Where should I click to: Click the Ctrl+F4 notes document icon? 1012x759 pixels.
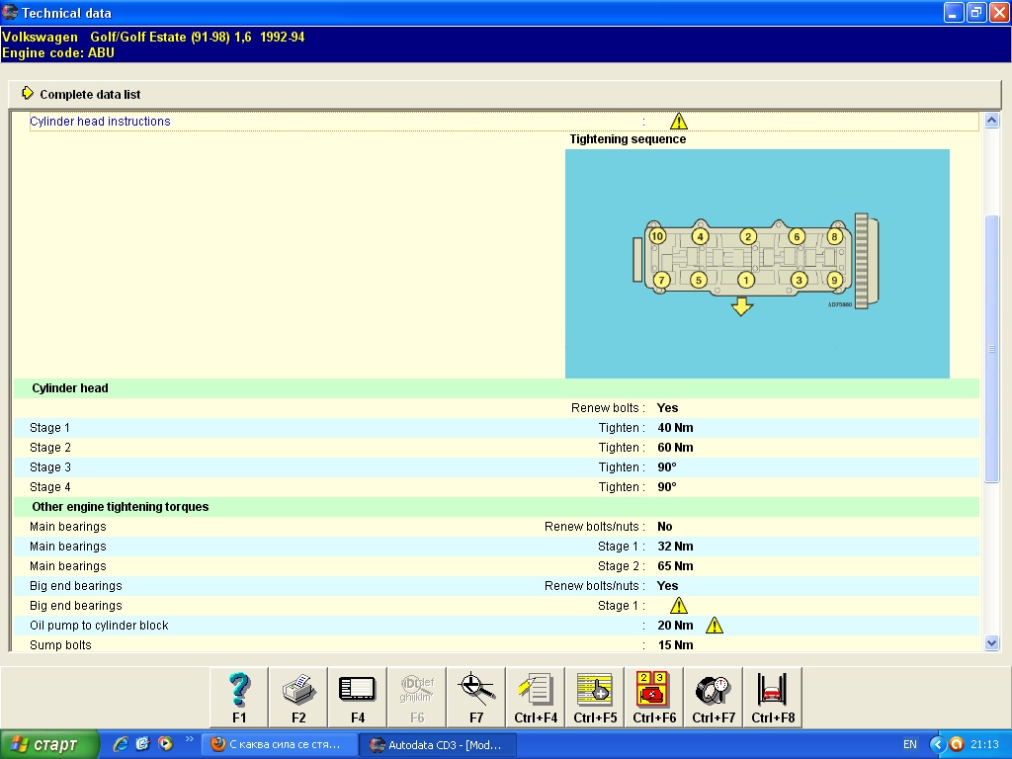point(536,697)
